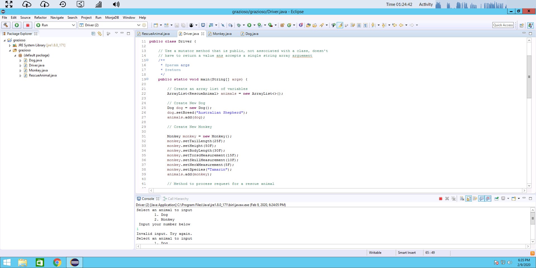Open the Debug icon dropdown arrow
The height and width of the screenshot is (268, 536).
point(244,25)
